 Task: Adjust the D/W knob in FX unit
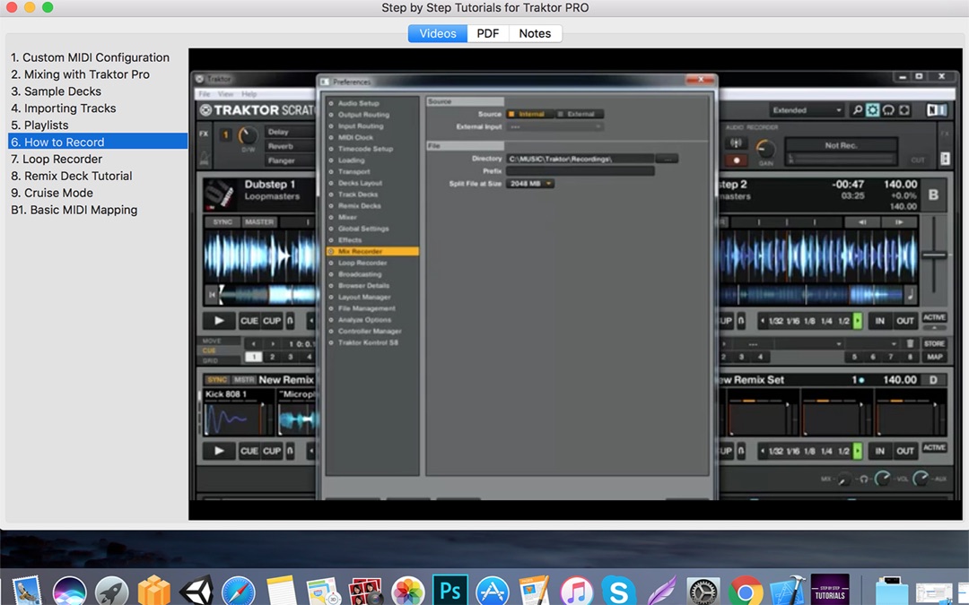click(x=248, y=135)
